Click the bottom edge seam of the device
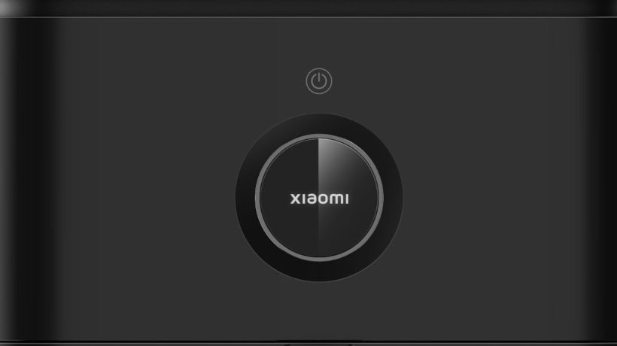 [x=308, y=342]
